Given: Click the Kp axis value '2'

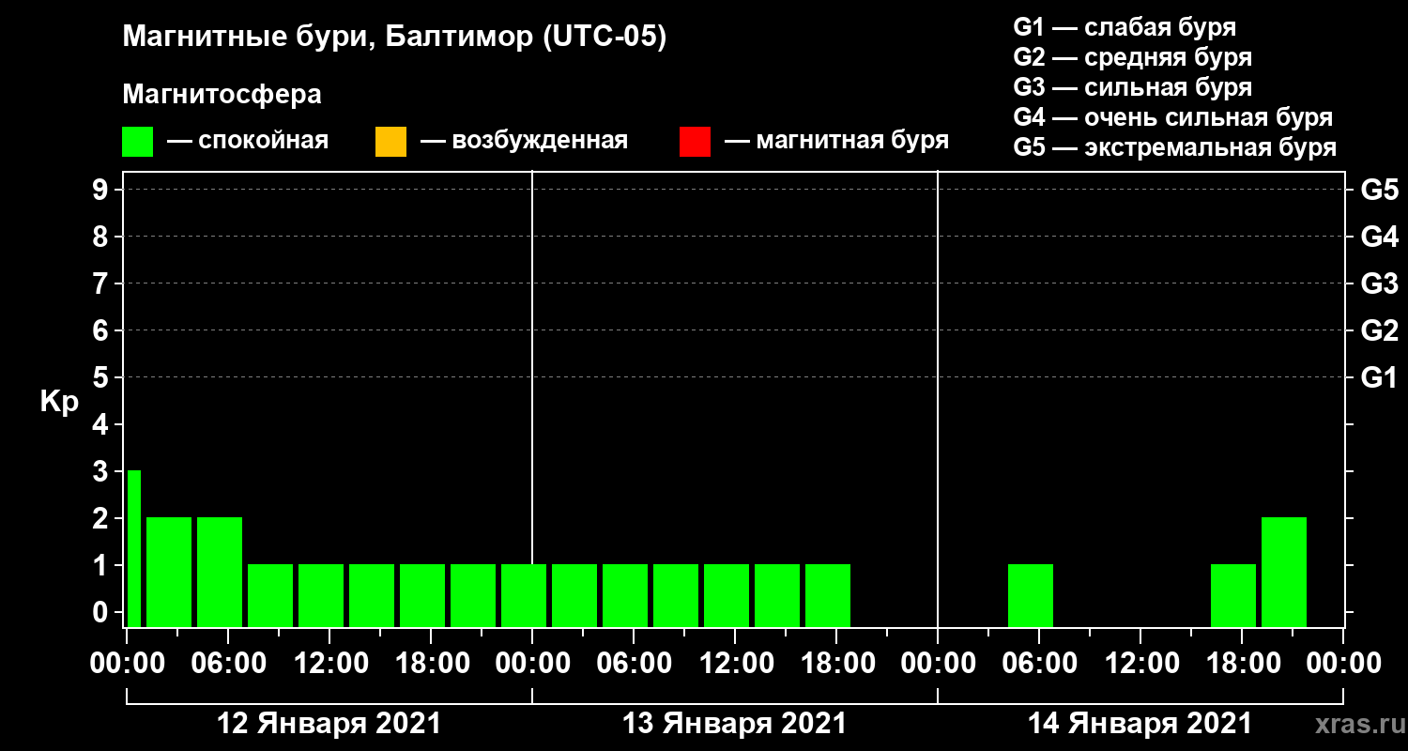Looking at the screenshot, I should coord(102,518).
